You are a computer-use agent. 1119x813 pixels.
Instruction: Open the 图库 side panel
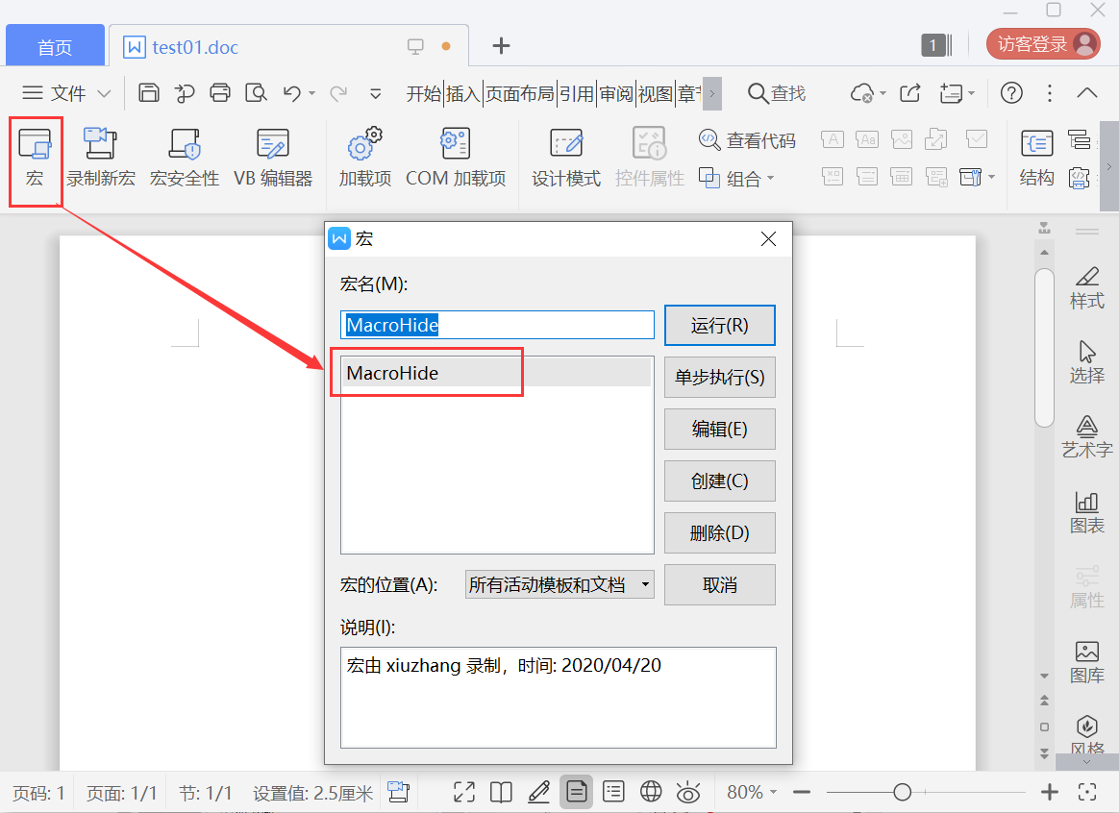click(1087, 662)
